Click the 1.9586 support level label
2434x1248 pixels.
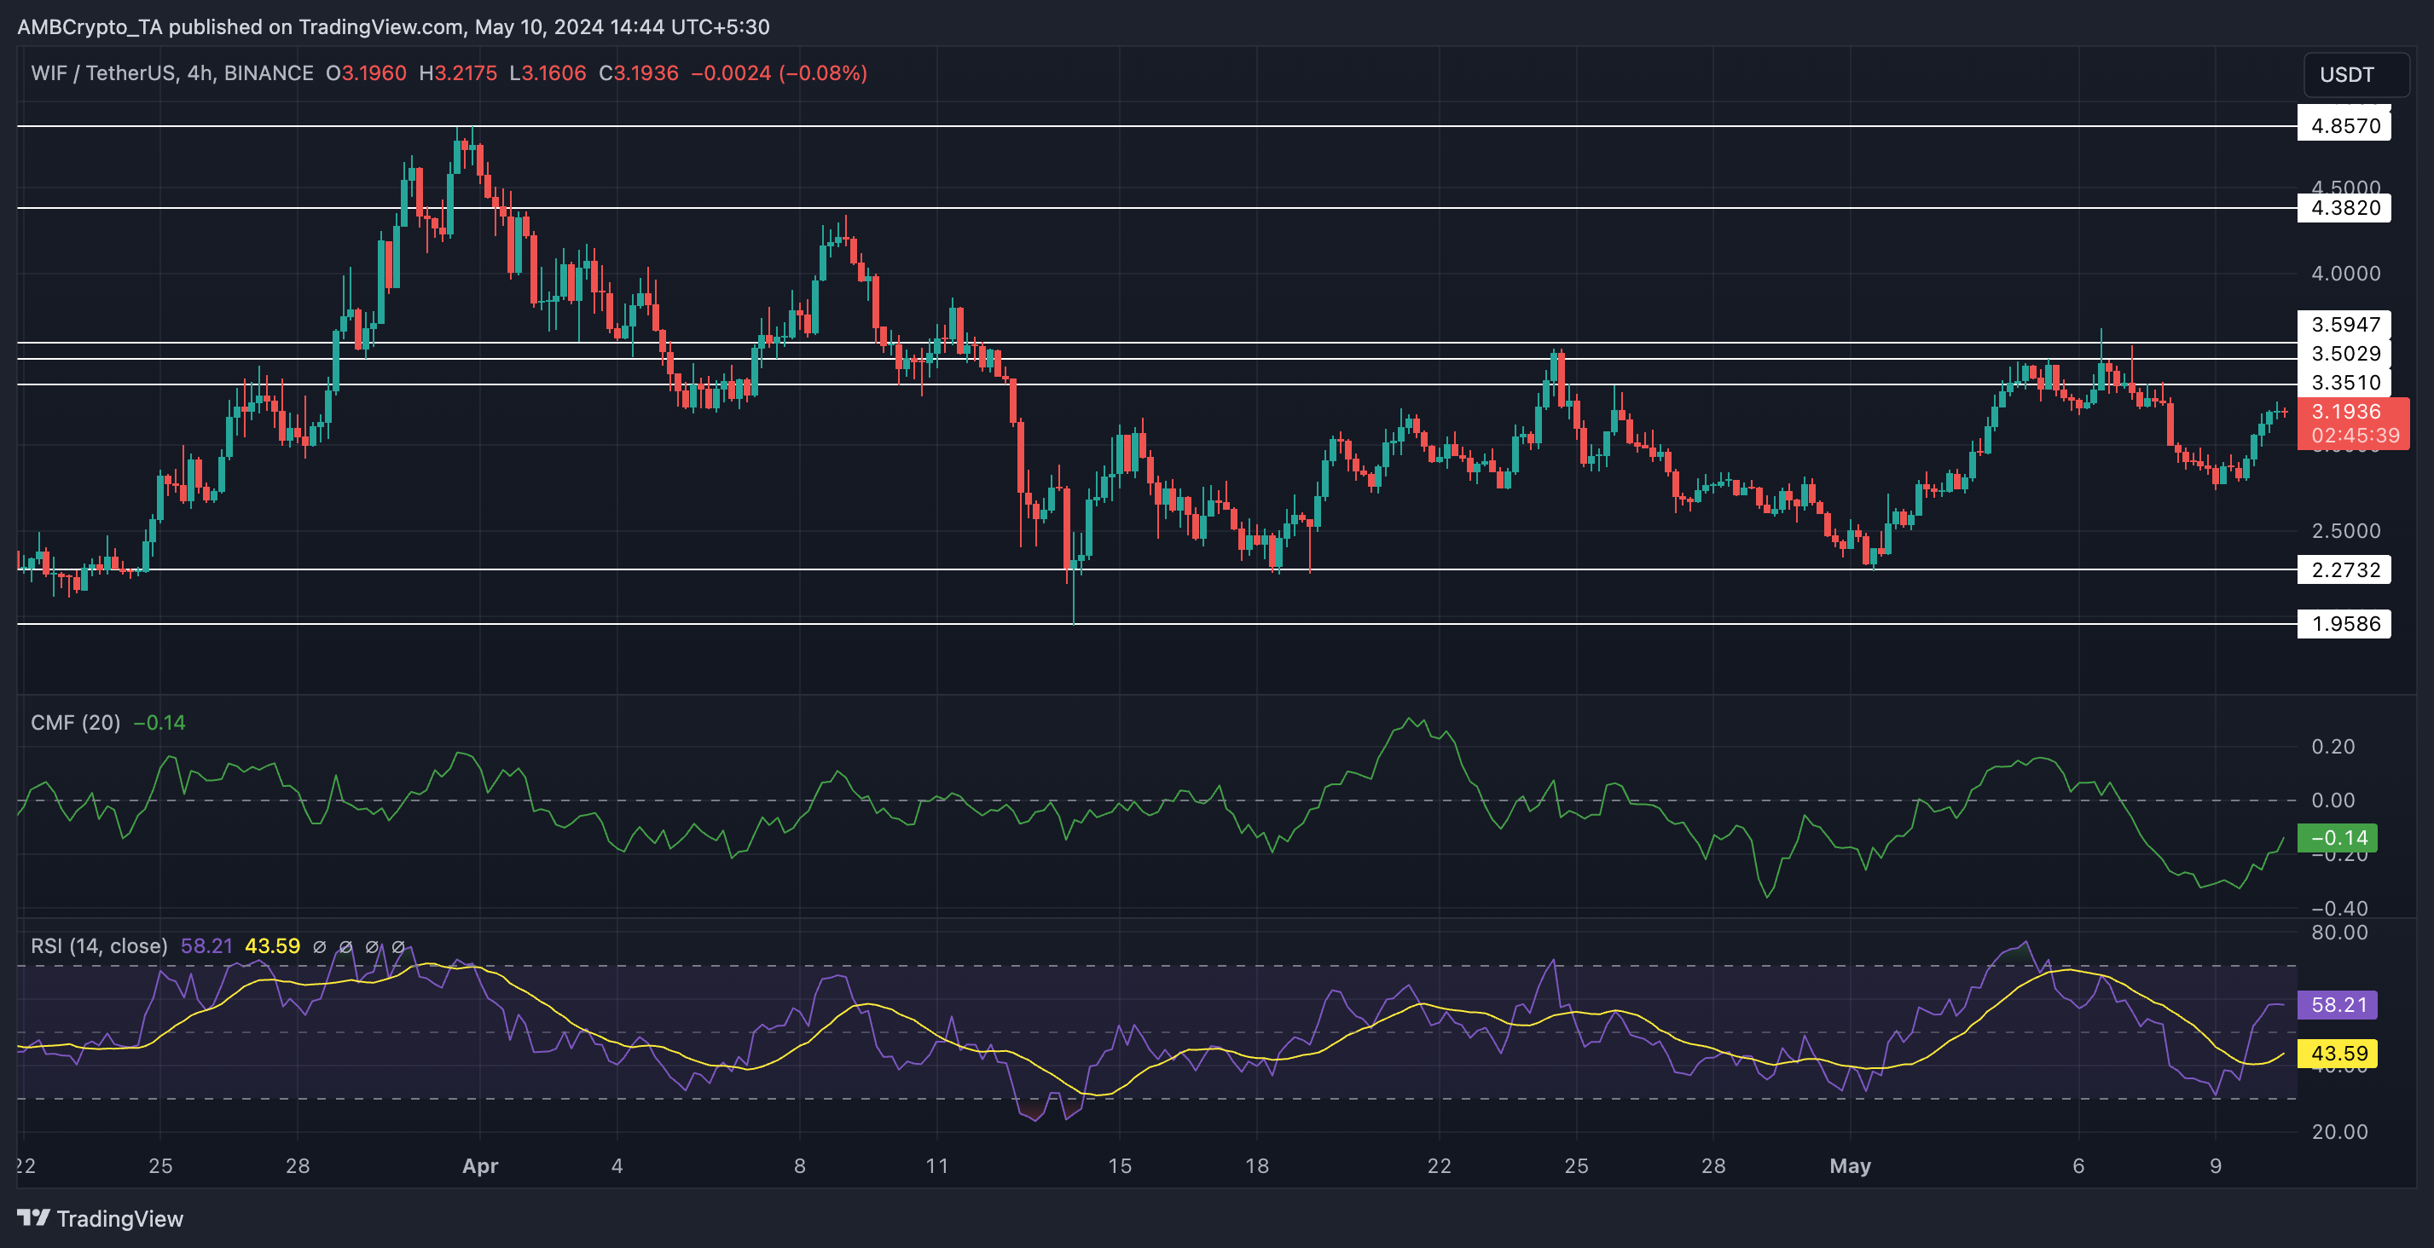pos(2344,623)
